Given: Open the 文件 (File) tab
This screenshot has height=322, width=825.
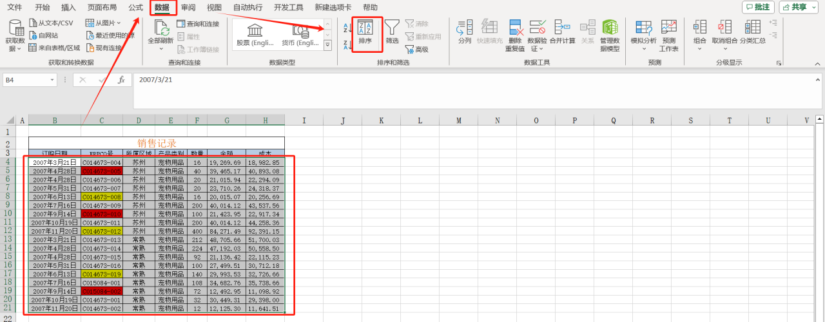Looking at the screenshot, I should [x=14, y=8].
